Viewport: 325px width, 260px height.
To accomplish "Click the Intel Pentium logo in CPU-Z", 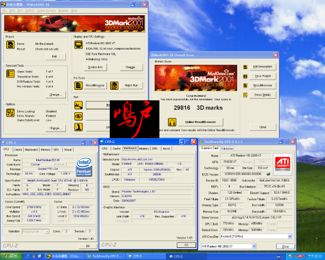I will pos(84,167).
